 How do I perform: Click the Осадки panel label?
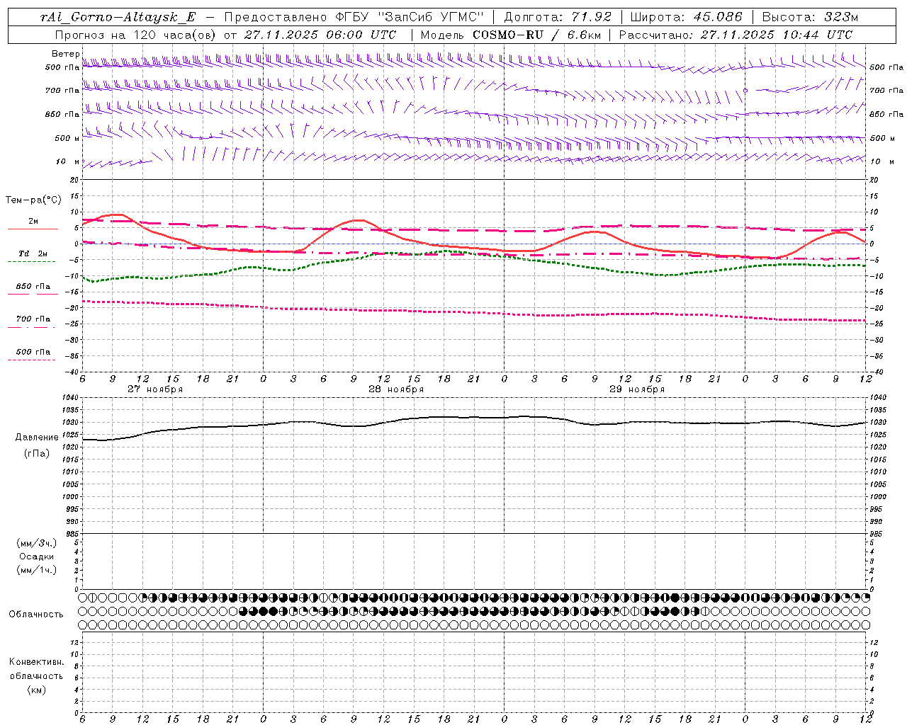(37, 556)
